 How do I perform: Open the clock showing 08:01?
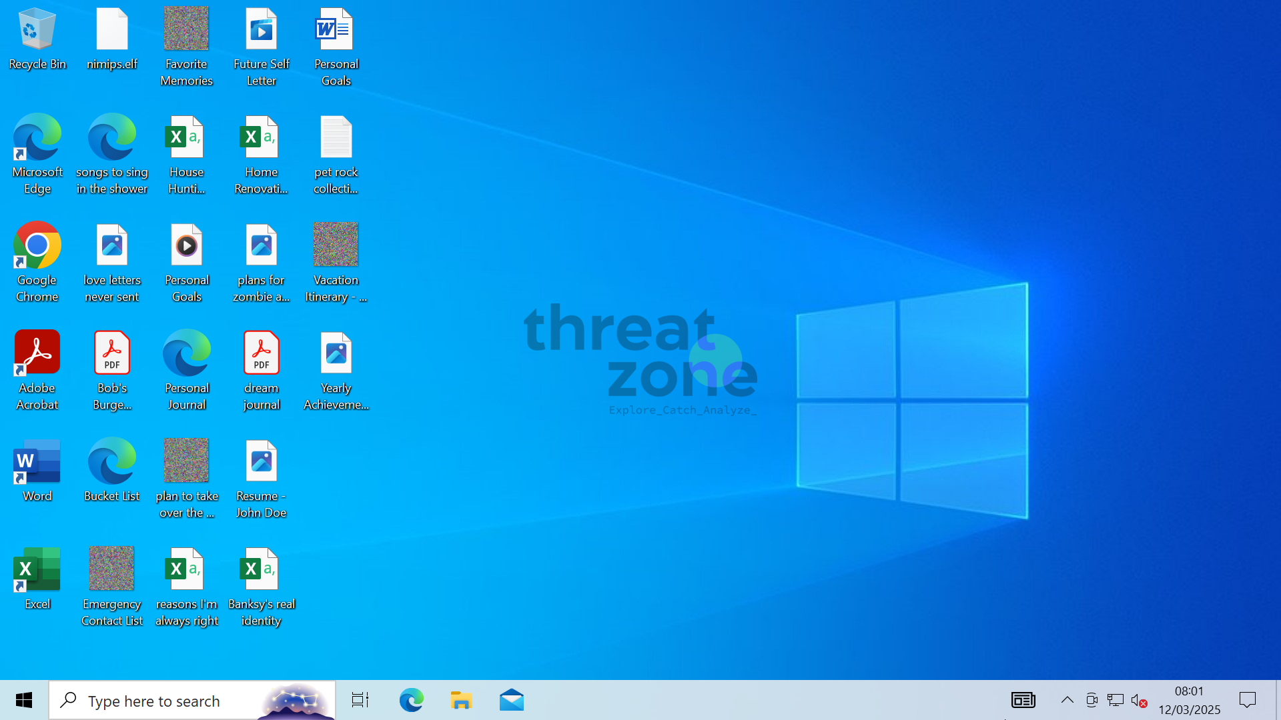[x=1190, y=700]
